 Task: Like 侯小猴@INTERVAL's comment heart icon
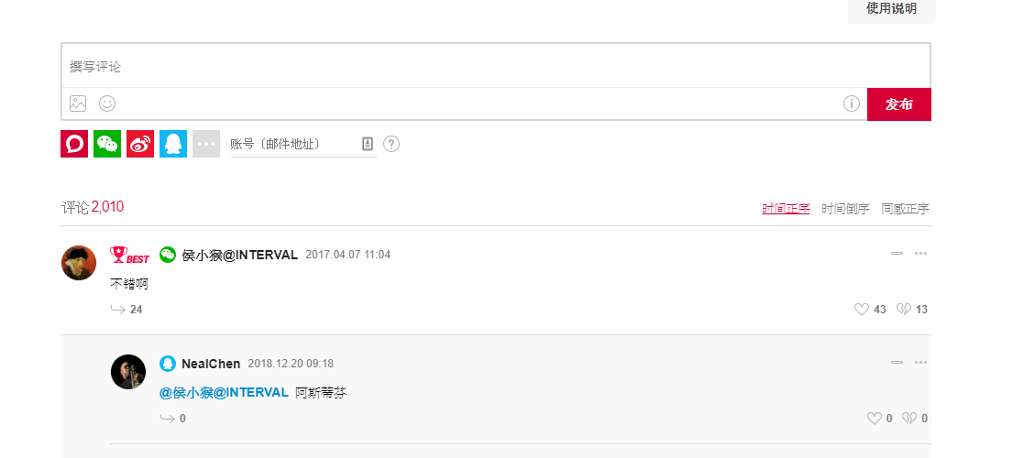click(862, 309)
